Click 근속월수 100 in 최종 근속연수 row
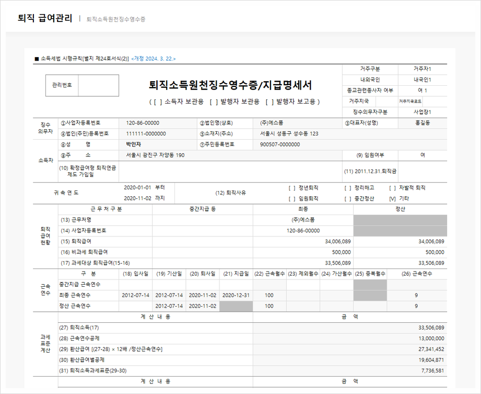Image resolution: width=481 pixels, height=394 pixels. click(269, 295)
